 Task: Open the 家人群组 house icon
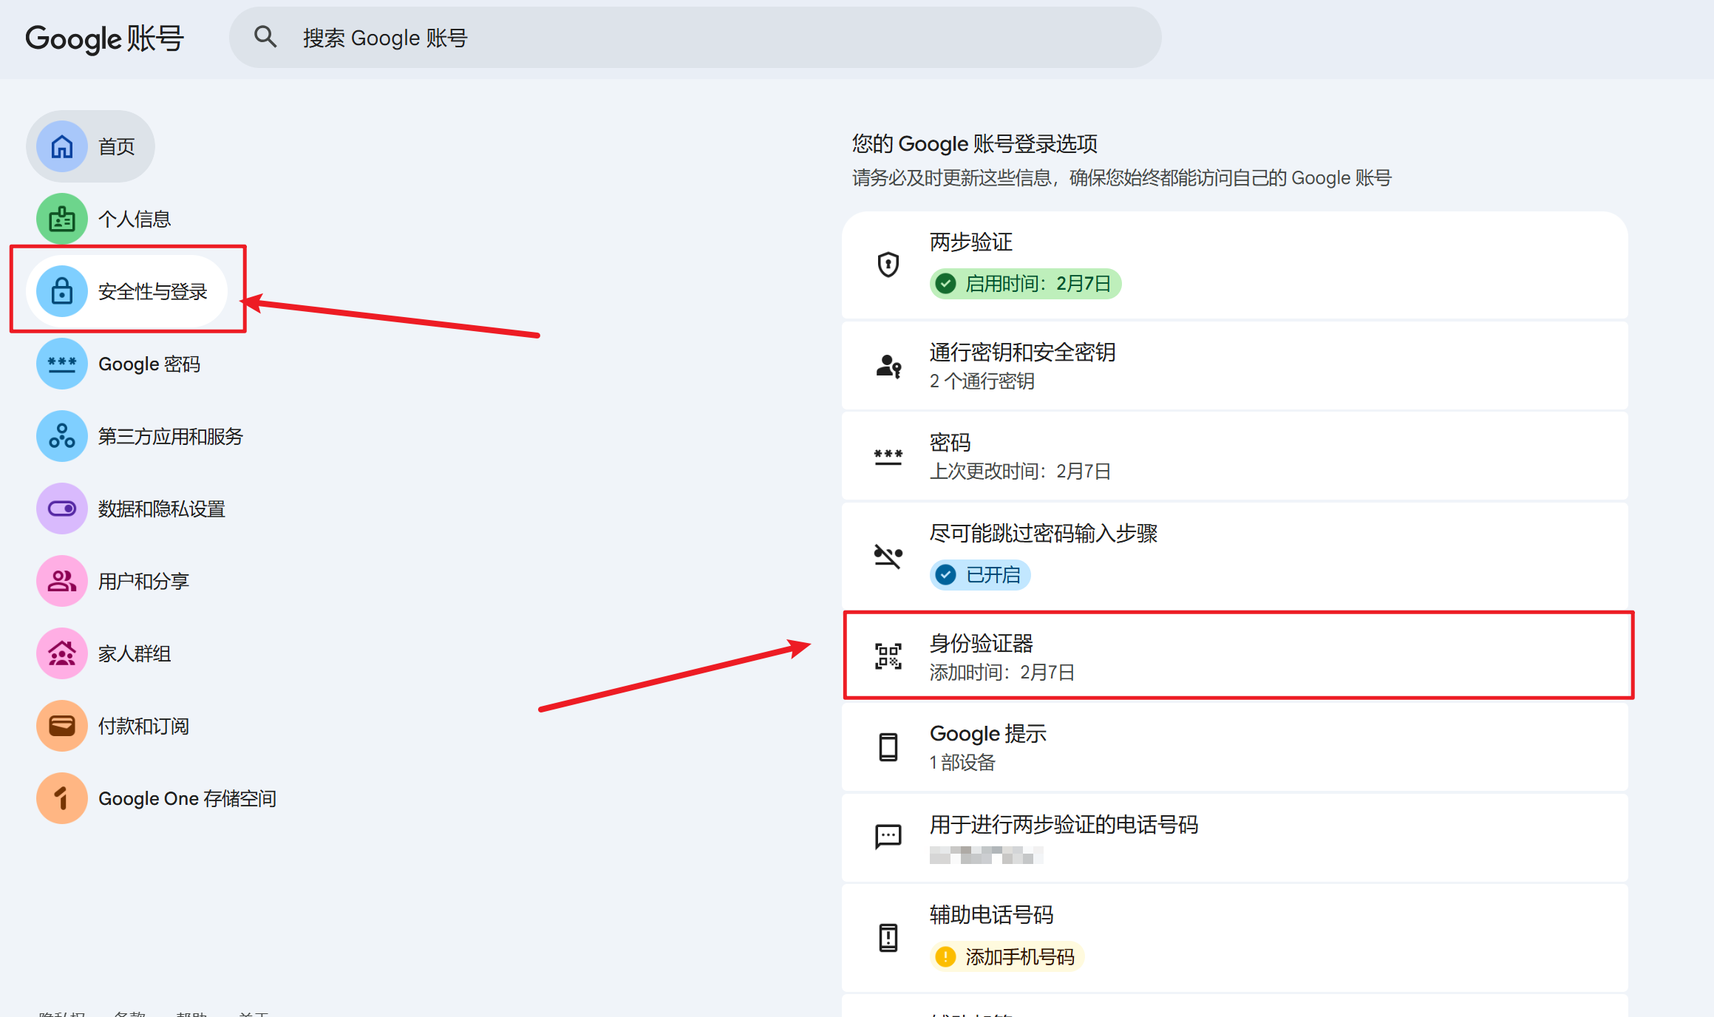pyautogui.click(x=62, y=653)
